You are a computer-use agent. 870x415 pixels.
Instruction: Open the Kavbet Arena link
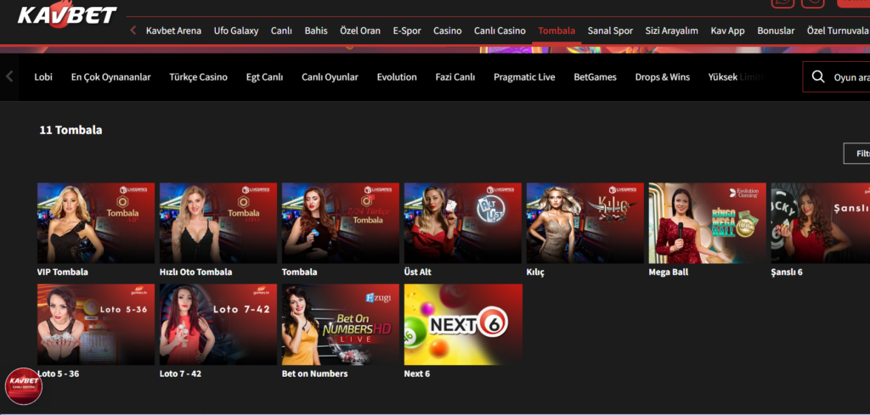click(173, 31)
